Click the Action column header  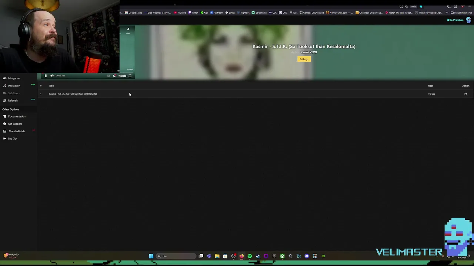click(x=465, y=86)
